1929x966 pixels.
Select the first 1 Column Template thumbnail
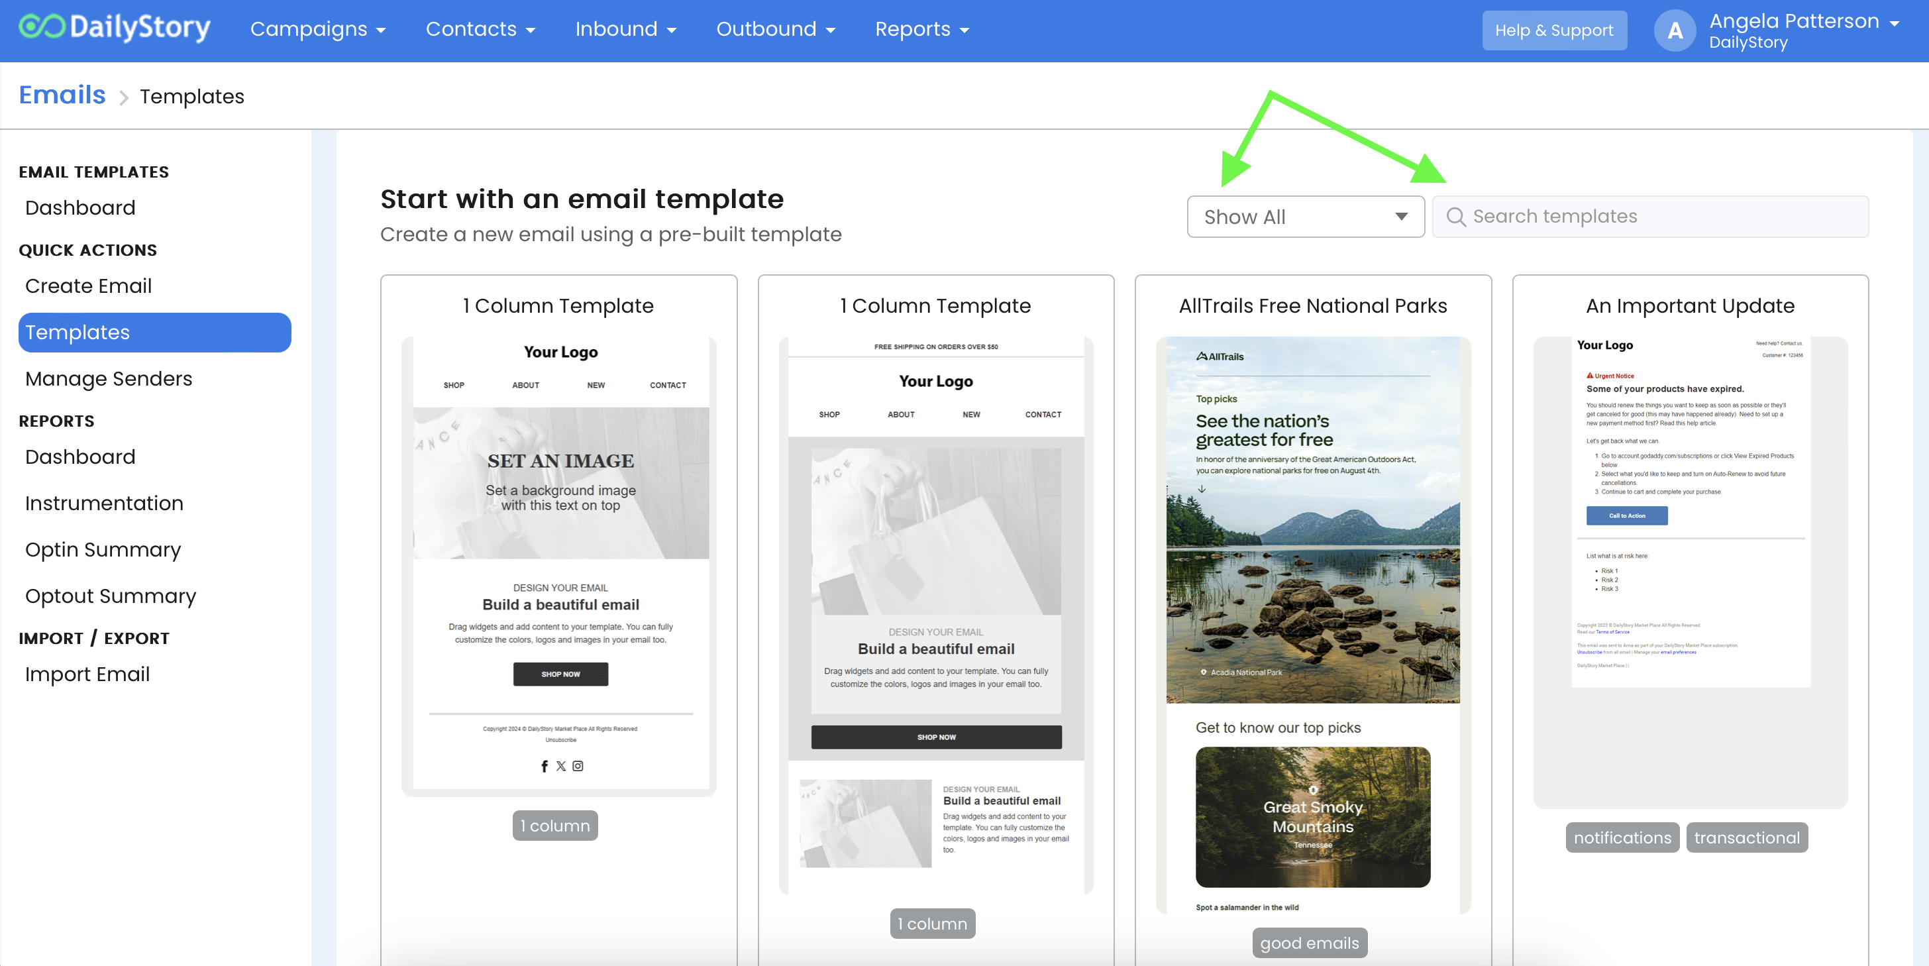pos(558,566)
